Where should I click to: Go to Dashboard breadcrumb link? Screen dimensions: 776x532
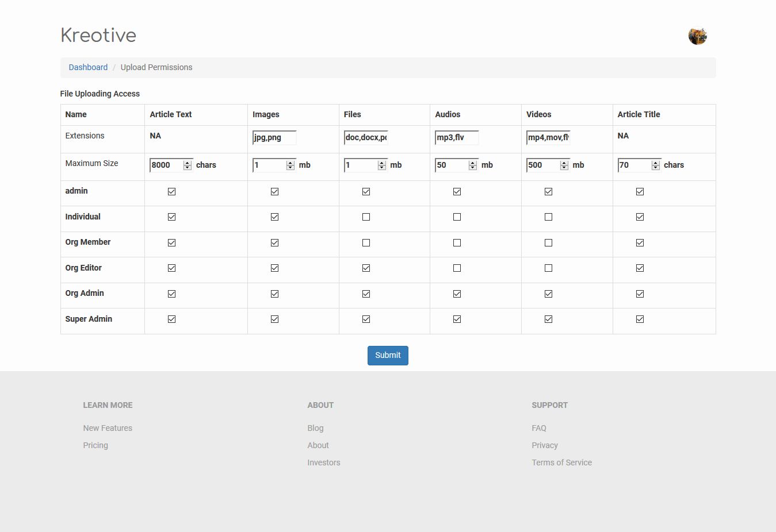pyautogui.click(x=88, y=67)
